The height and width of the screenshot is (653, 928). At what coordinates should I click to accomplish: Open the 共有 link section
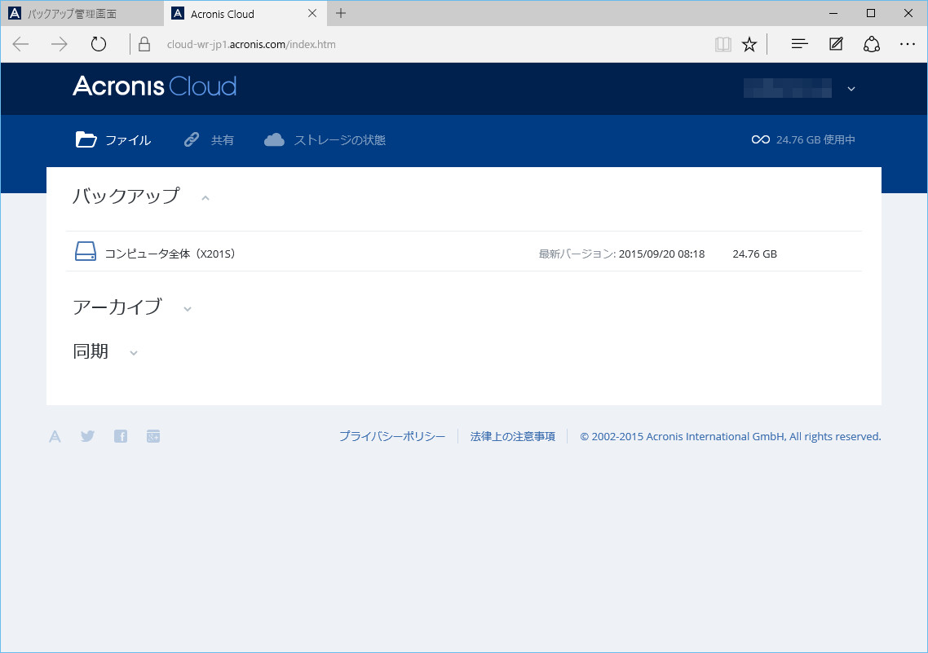click(208, 140)
